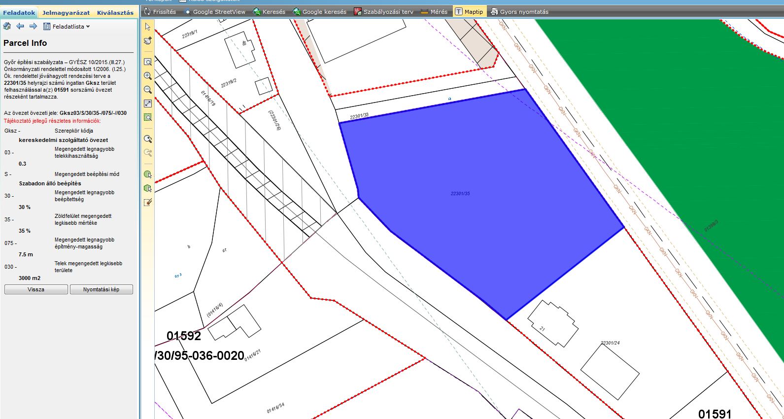Open the Szabályozási terv tool

coord(384,11)
